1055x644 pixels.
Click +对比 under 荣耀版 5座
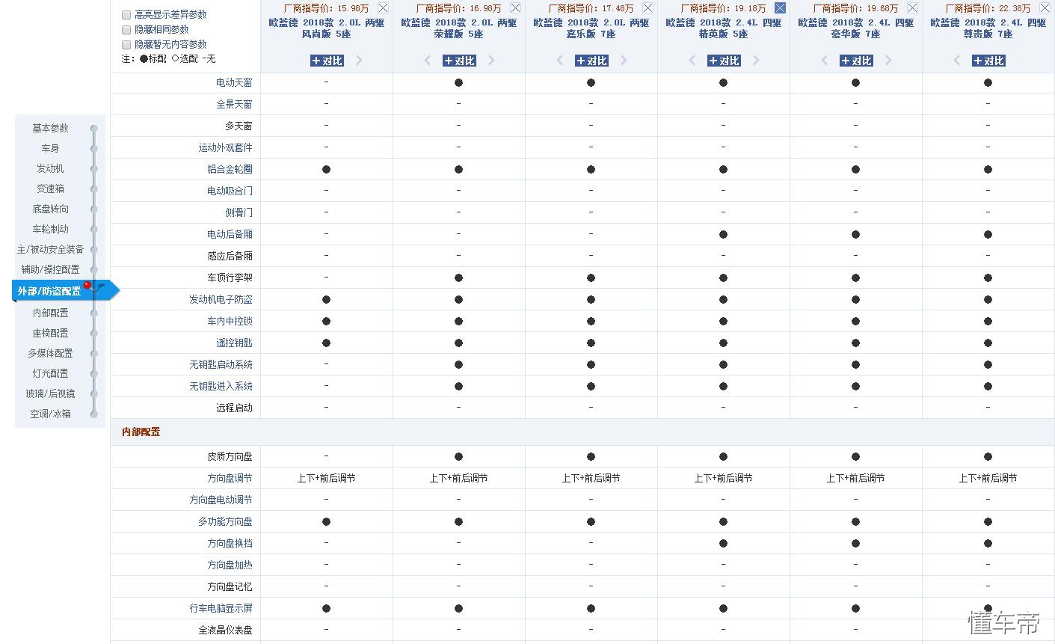pos(459,61)
